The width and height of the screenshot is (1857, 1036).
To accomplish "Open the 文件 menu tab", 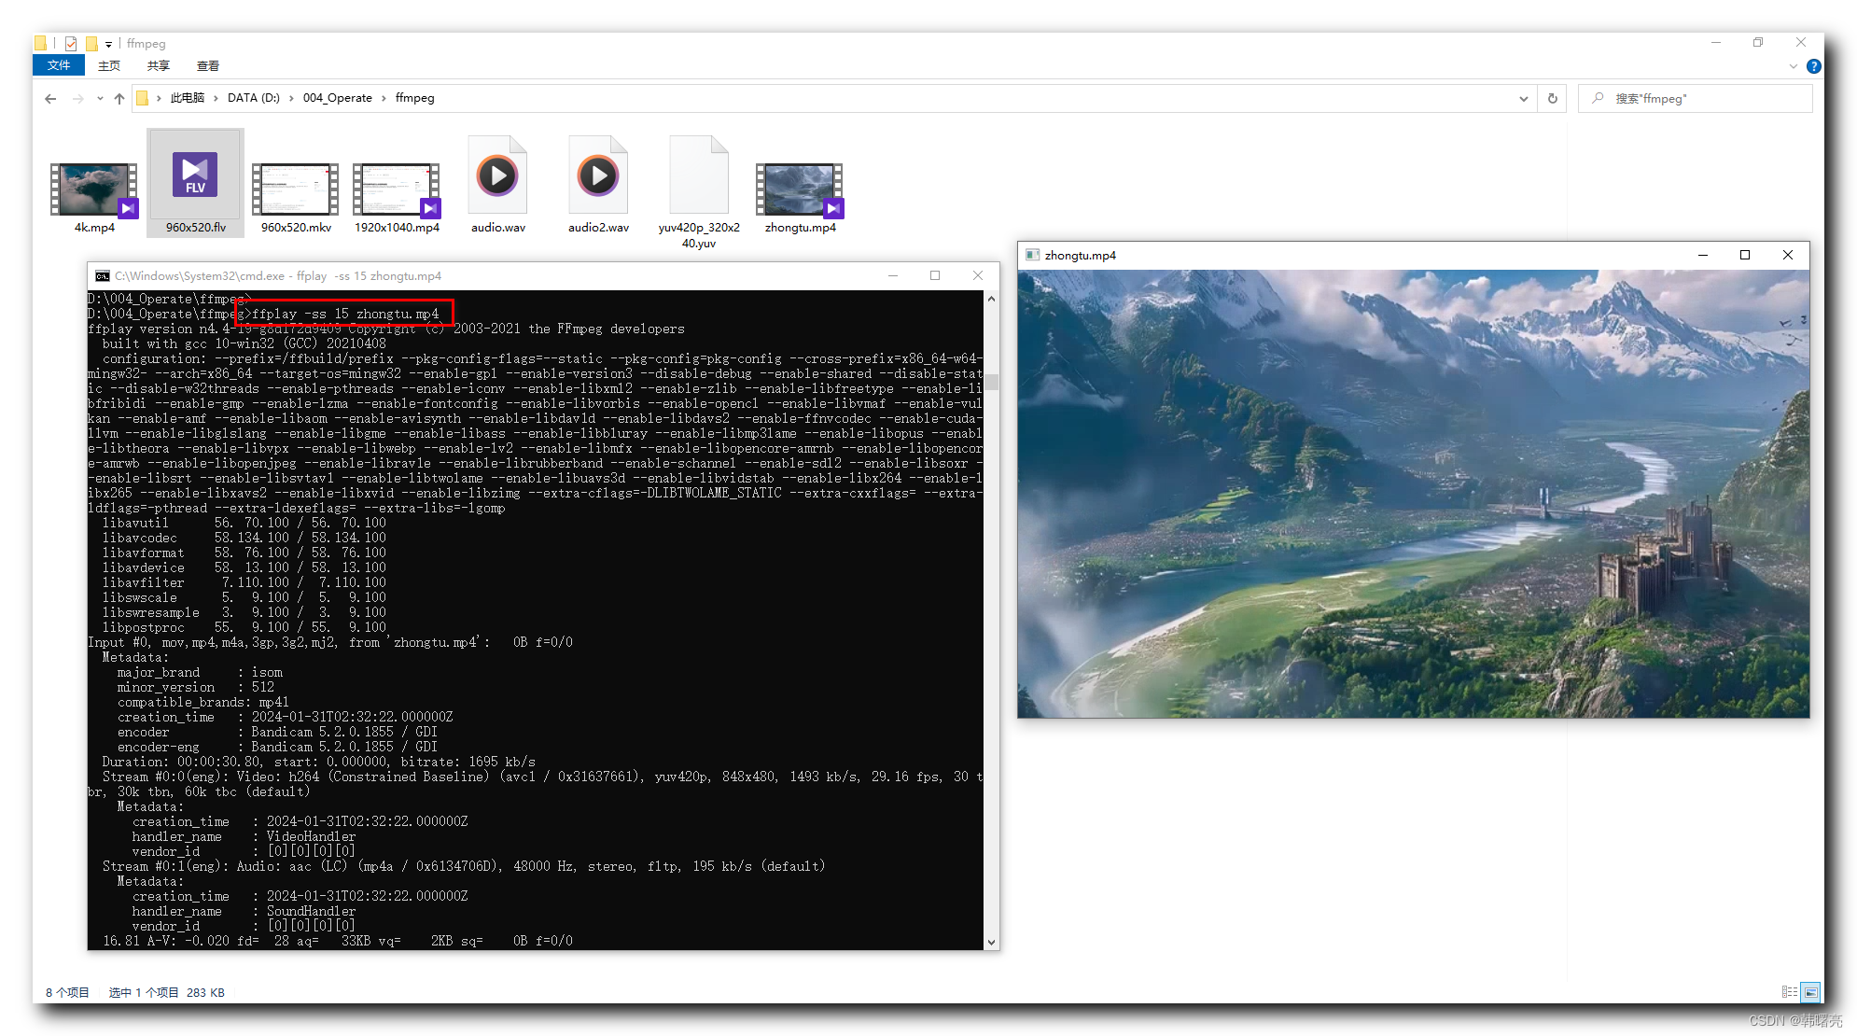I will pos(59,65).
